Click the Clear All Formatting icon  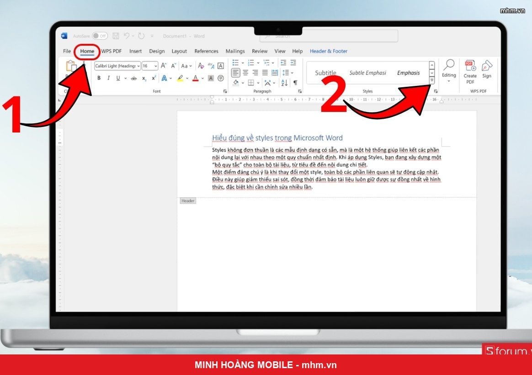tap(201, 66)
